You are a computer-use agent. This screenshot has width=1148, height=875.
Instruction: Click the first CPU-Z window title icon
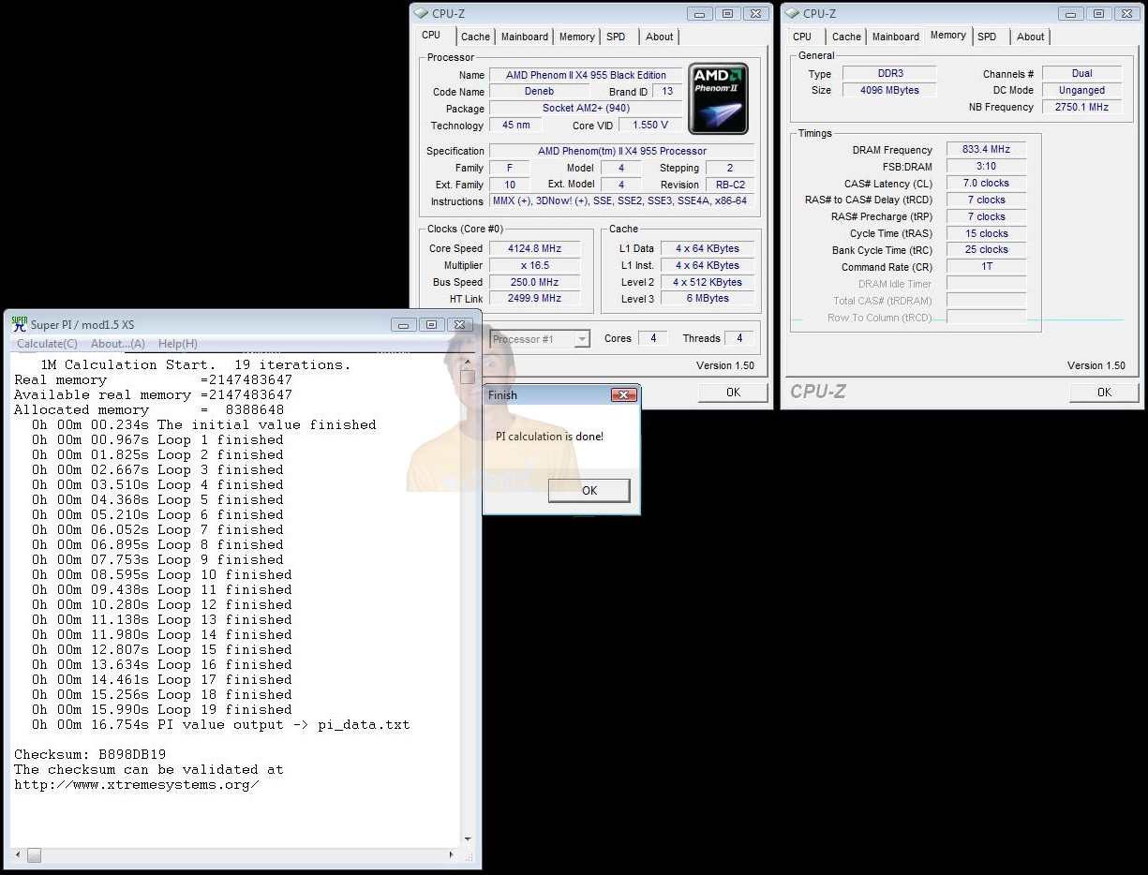click(x=422, y=14)
